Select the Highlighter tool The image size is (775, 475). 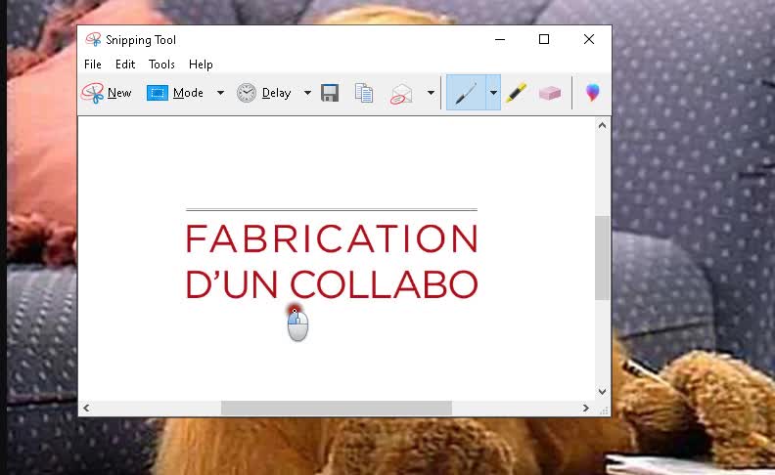tap(516, 93)
